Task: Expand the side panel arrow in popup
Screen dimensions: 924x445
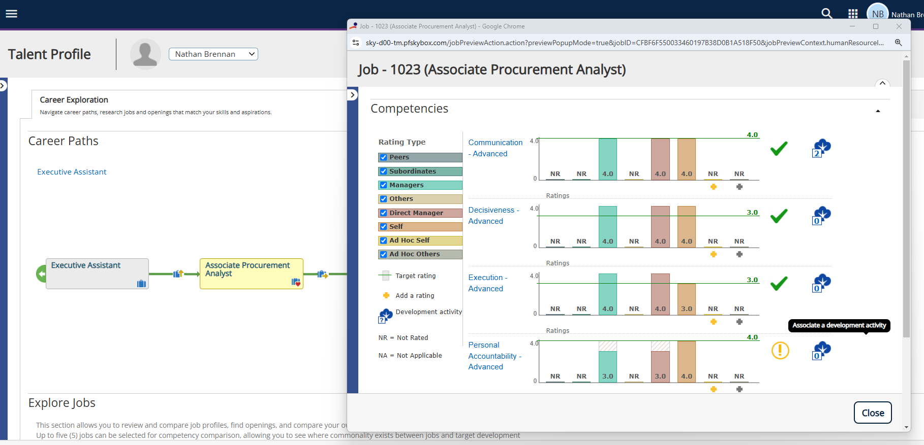Action: tap(353, 95)
